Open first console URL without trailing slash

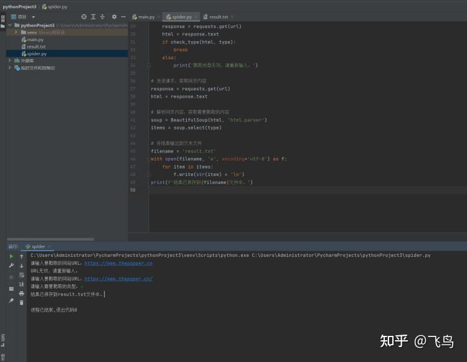click(x=118, y=263)
